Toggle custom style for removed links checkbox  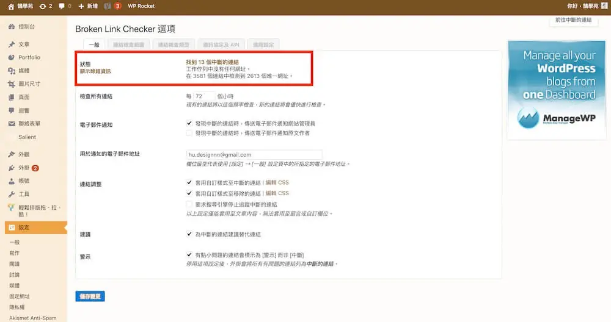click(189, 193)
